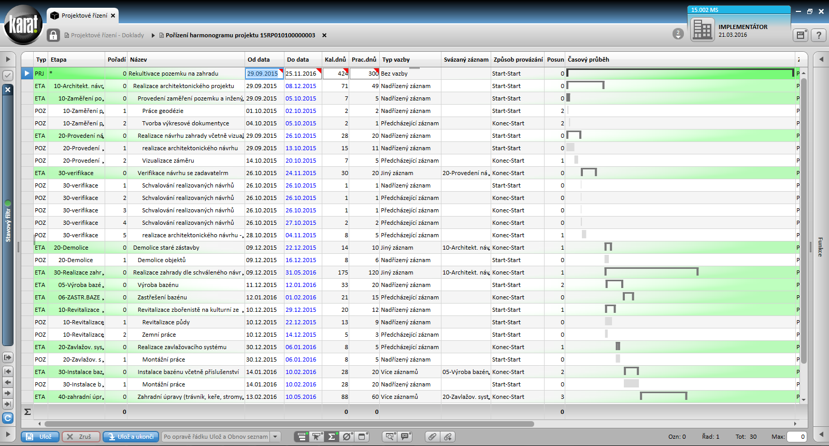Image resolution: width=829 pixels, height=446 pixels.
Task: Click the help question mark icon
Action: coord(819,35)
